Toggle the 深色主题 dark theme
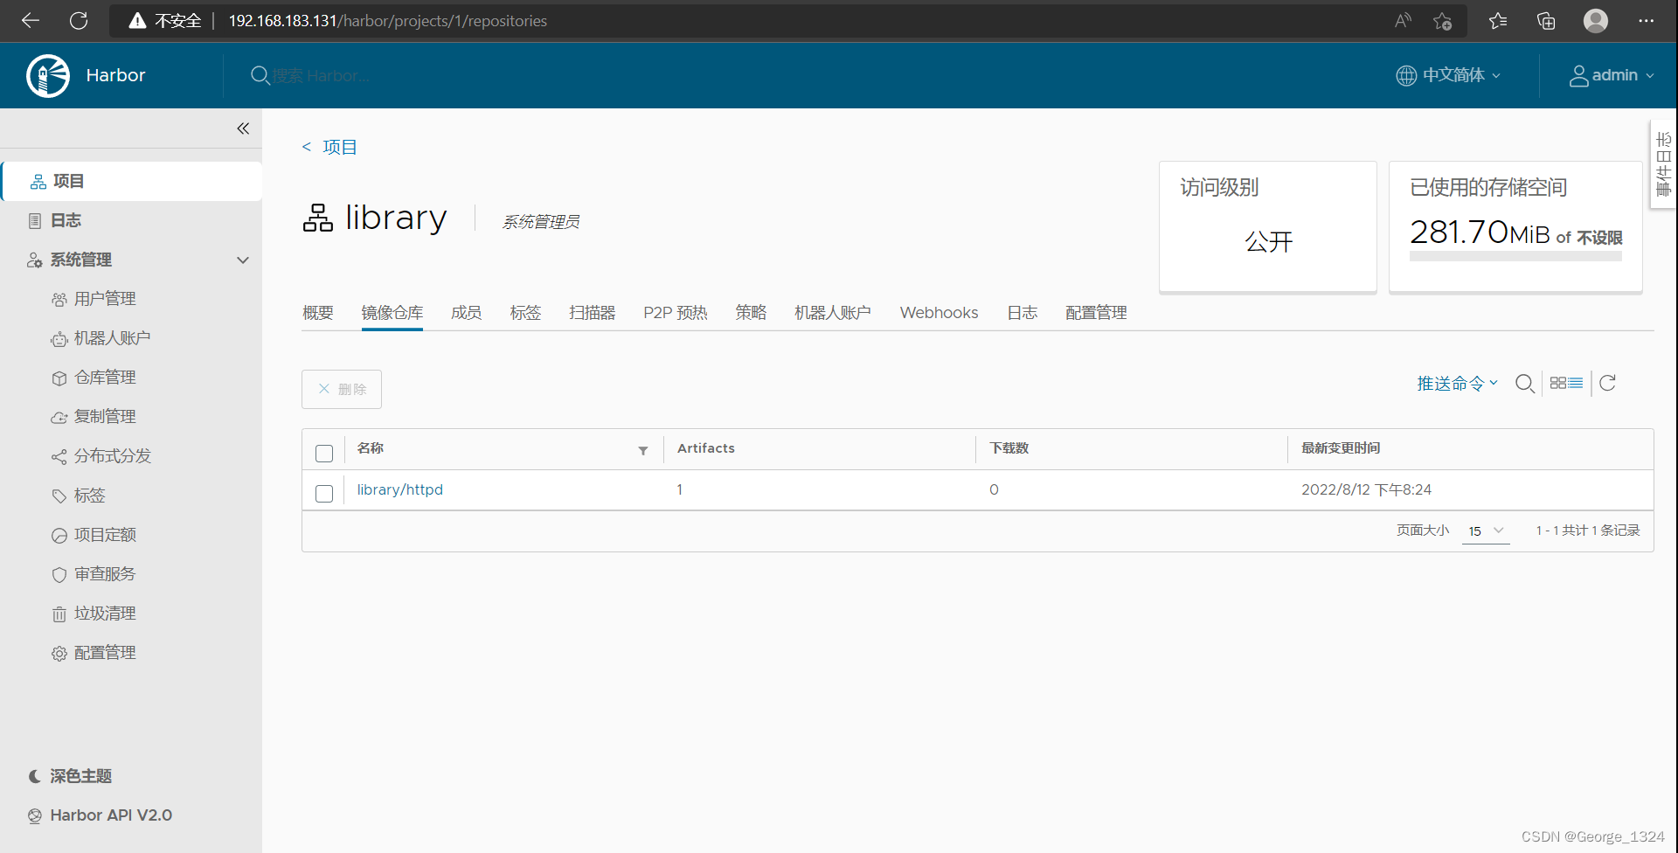Screen dimensions: 1678x853 pyautogui.click(x=71, y=776)
